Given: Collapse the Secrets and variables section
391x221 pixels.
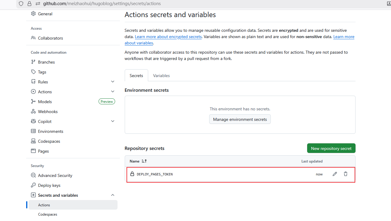Looking at the screenshot, I should [113, 195].
